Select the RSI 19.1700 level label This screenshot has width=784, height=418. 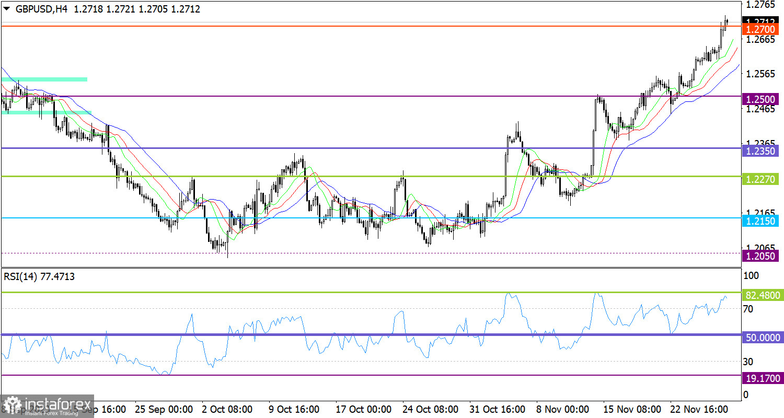pos(763,378)
